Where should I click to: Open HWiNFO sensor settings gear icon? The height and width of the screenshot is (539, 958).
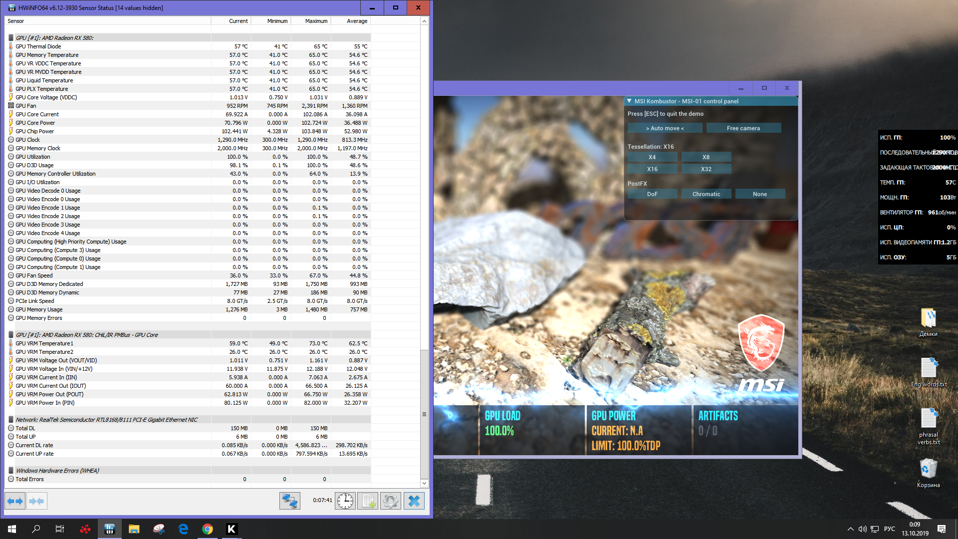point(391,501)
